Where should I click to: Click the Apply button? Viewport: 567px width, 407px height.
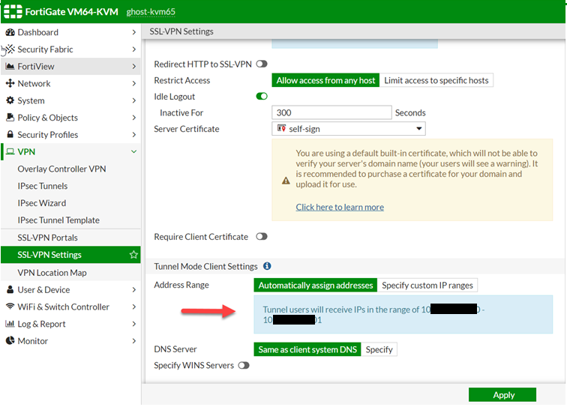click(x=502, y=395)
